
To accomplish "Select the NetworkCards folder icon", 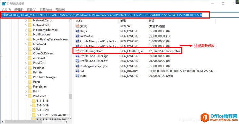I will 30,20.
